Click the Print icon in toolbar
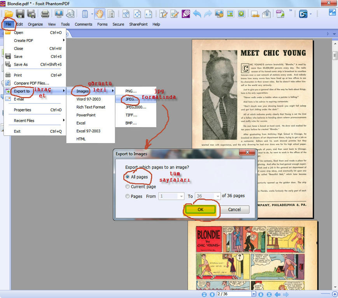 [45, 14]
